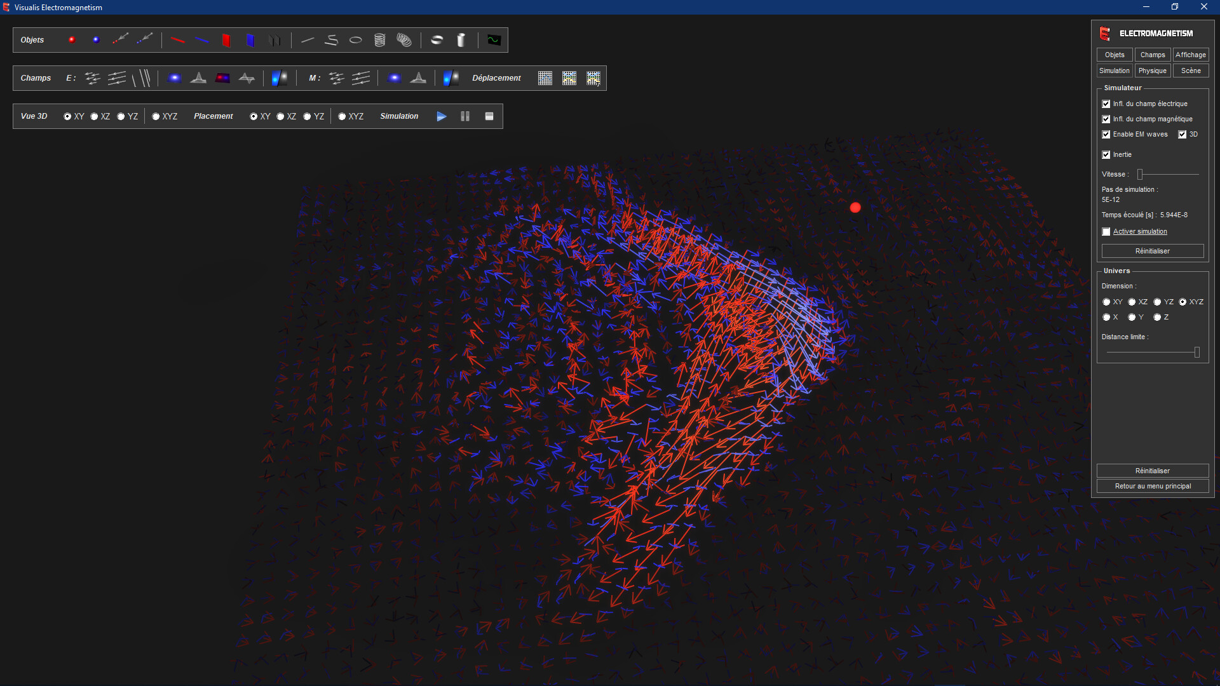Enable the Activer simulation checkbox

[x=1106, y=231]
